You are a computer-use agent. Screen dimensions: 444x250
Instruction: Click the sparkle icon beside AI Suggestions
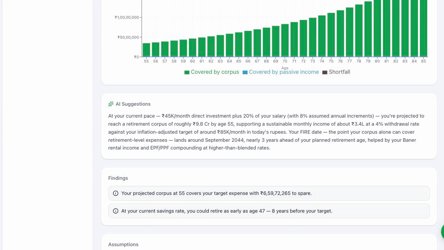coord(111,104)
